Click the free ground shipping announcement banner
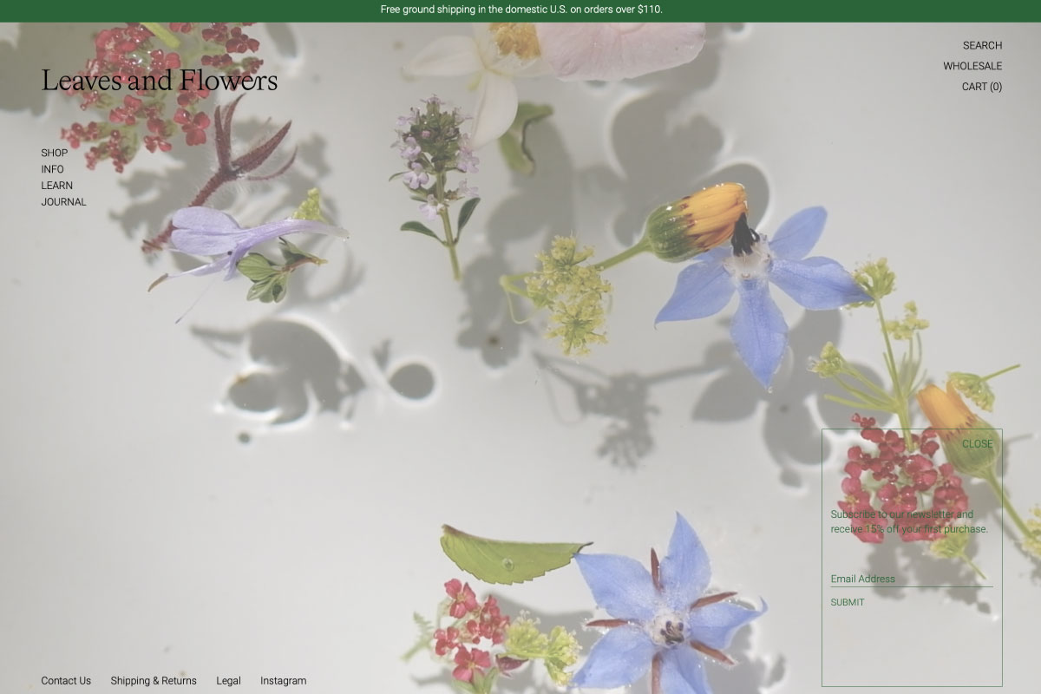This screenshot has width=1041, height=694. (x=520, y=10)
